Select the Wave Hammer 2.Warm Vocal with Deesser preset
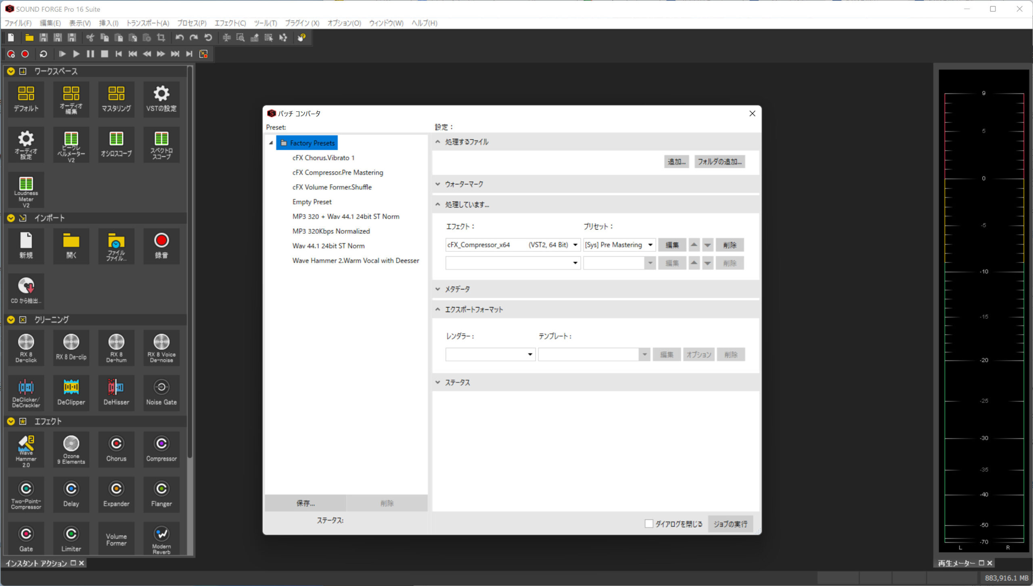 355,260
